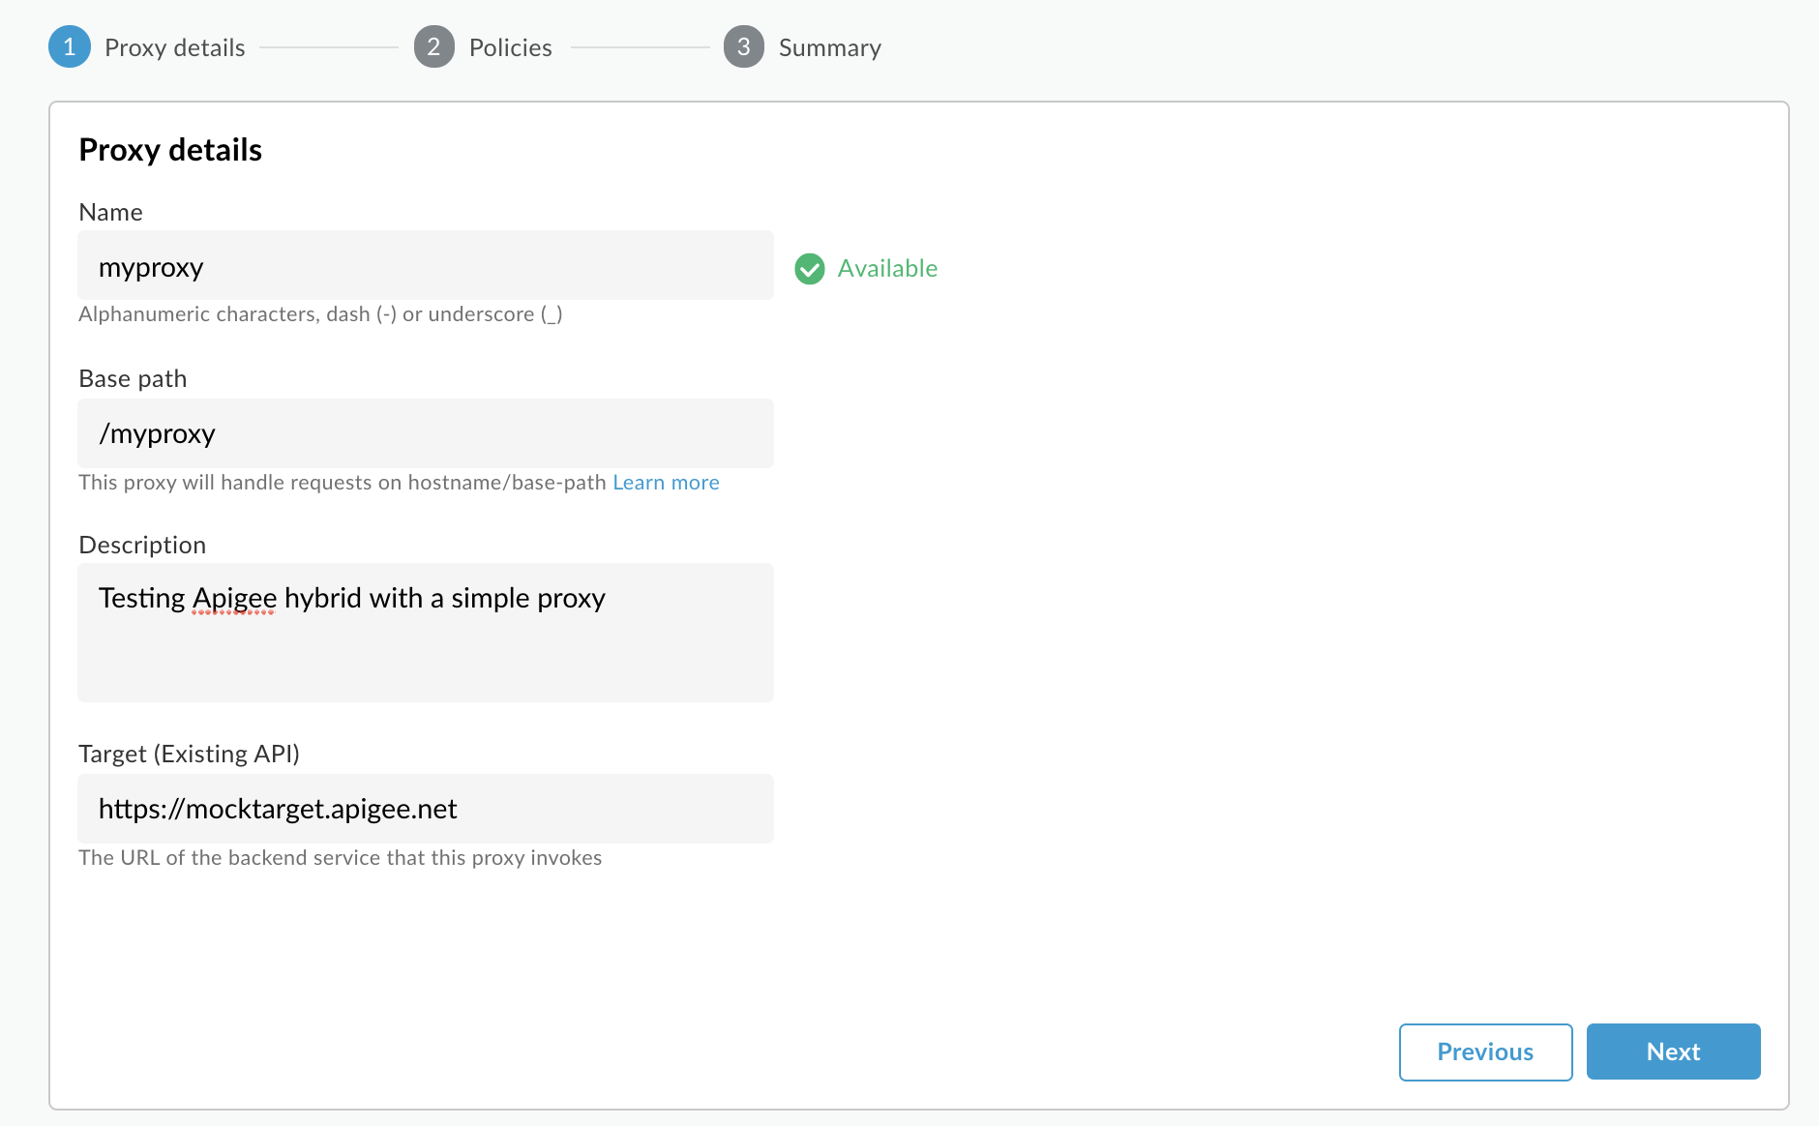Image resolution: width=1819 pixels, height=1126 pixels.
Task: Open the Learn more link about base paths
Action: tap(666, 482)
